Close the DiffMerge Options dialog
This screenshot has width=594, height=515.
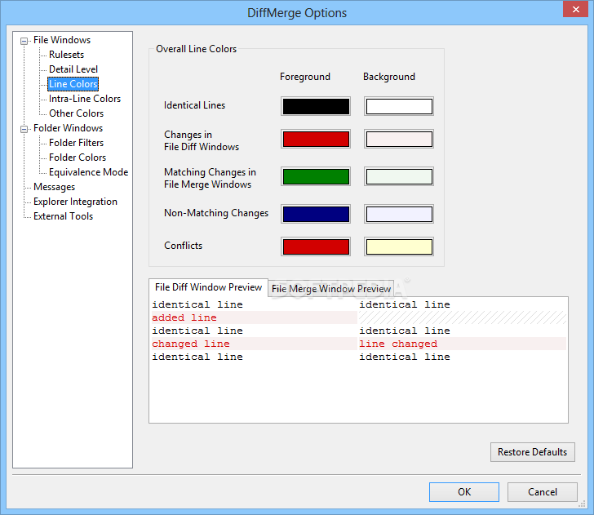(575, 9)
